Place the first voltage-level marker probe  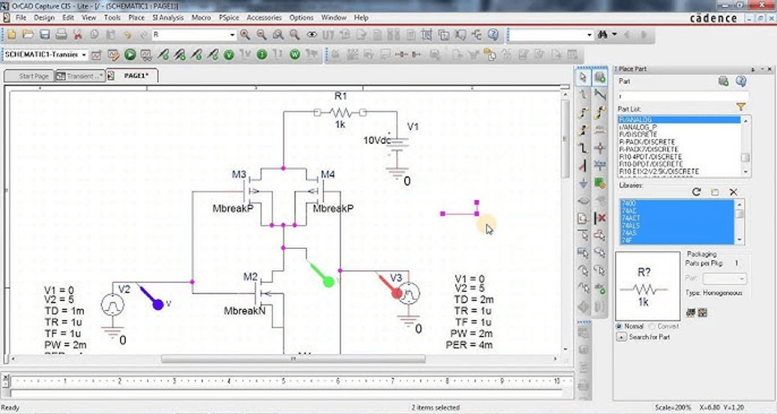(163, 55)
